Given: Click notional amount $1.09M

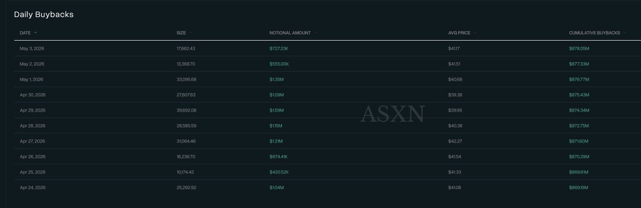Looking at the screenshot, I should click(x=277, y=95).
